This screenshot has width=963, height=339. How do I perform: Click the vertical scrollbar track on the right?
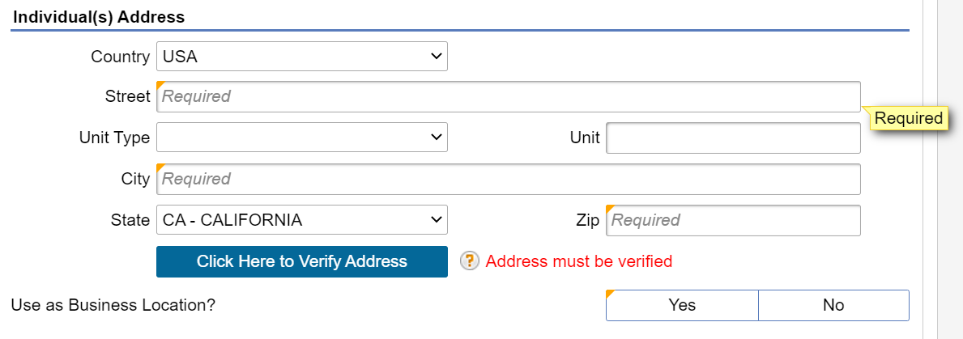click(x=949, y=169)
